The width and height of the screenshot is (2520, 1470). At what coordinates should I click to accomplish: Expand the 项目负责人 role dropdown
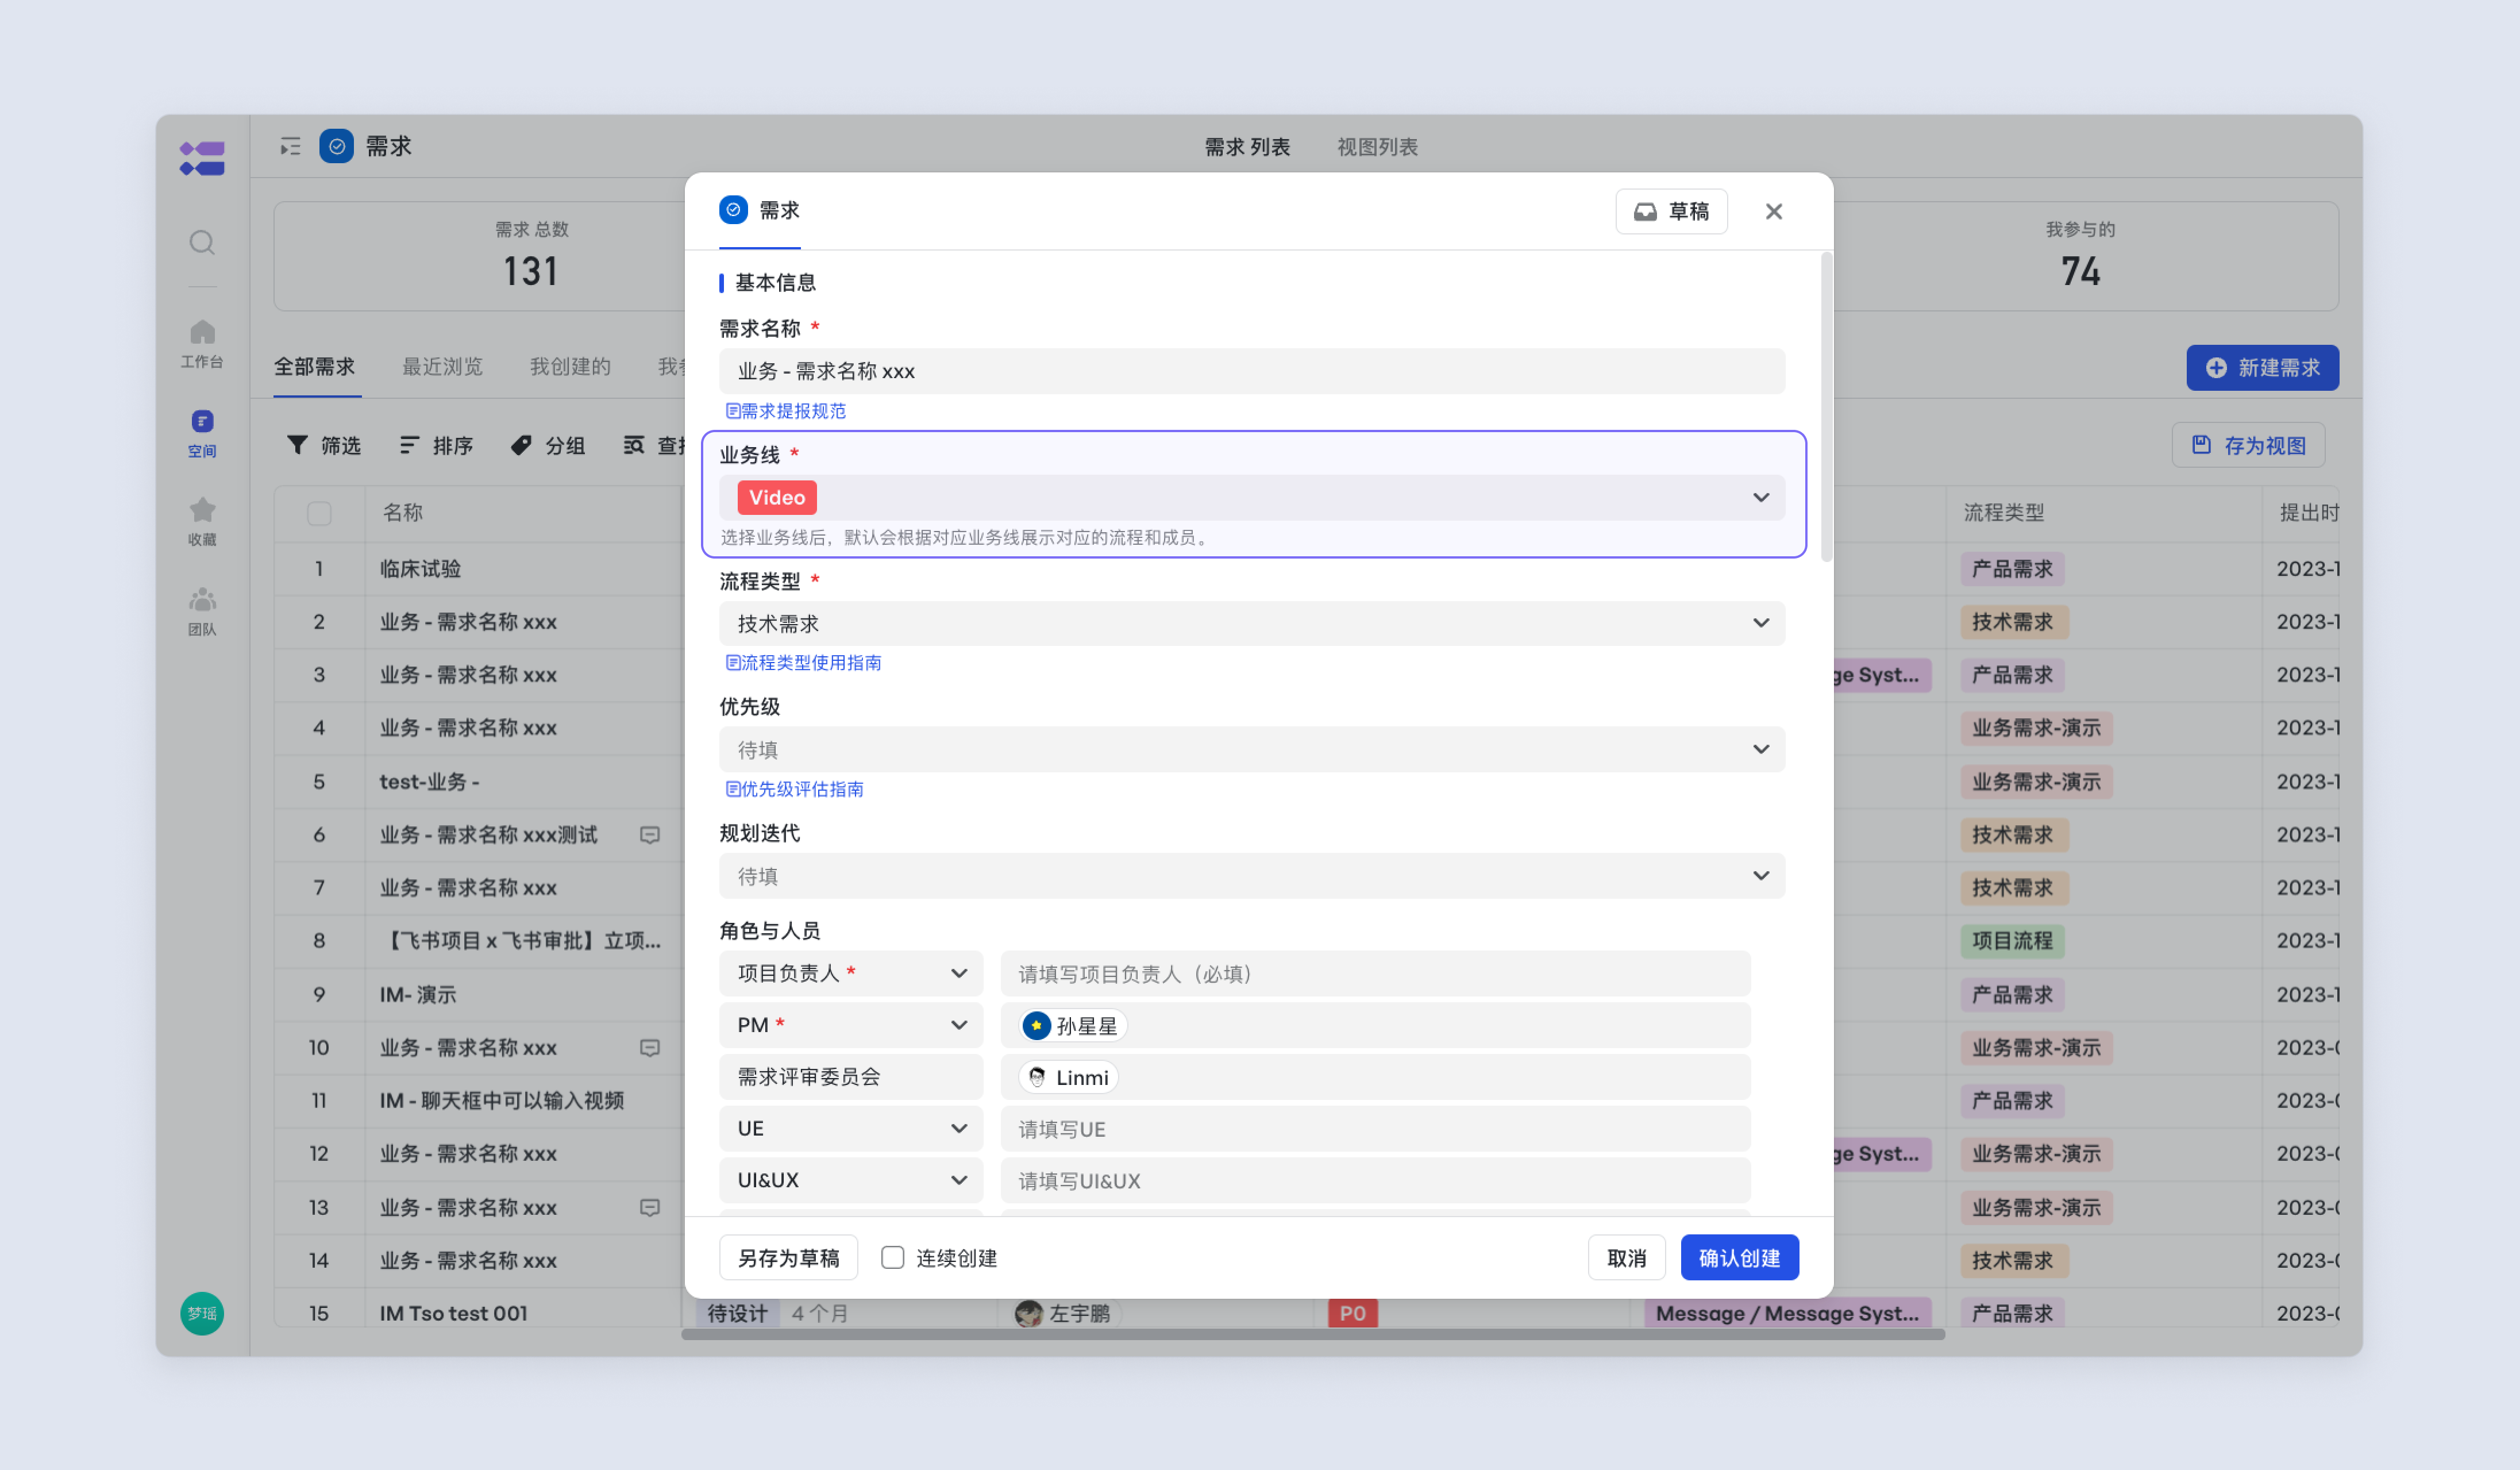[851, 973]
